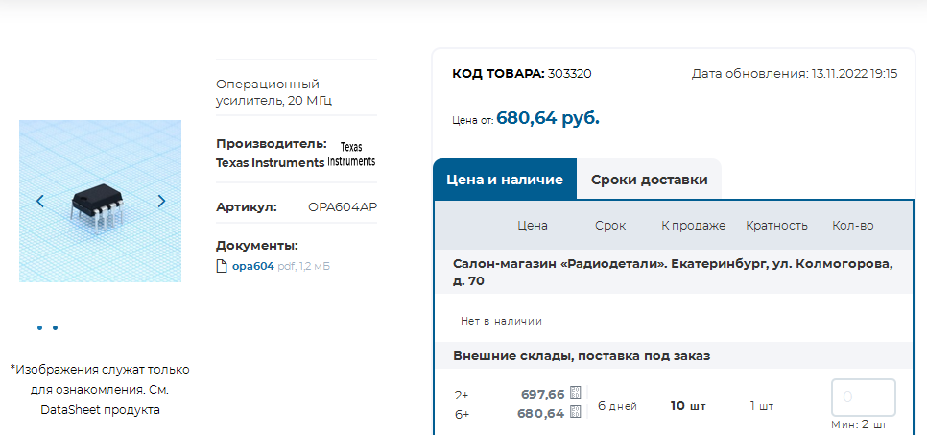Screen dimensions: 927x435
Task: Click the Кратность column header
Action: tap(776, 226)
